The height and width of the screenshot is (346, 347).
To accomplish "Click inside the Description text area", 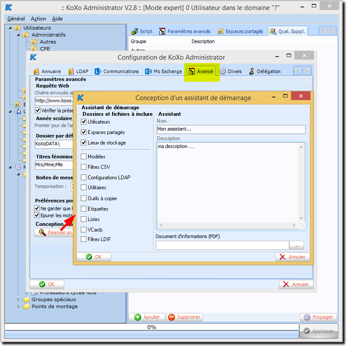I will click(228, 182).
